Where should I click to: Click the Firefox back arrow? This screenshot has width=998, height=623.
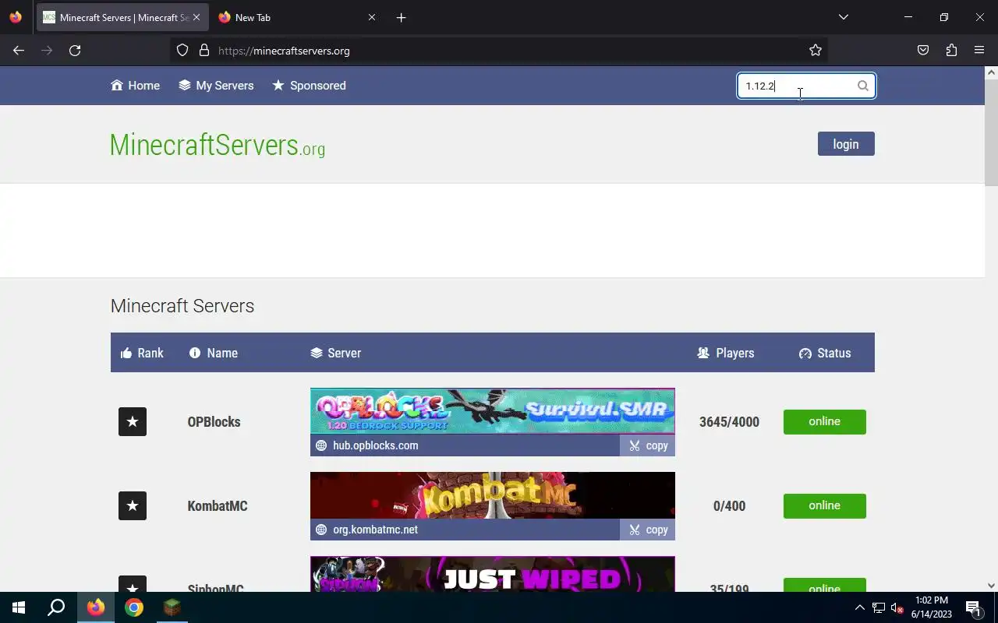pos(19,51)
